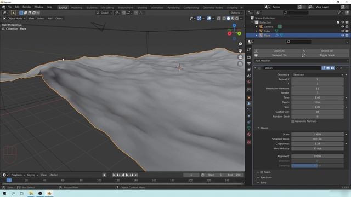Switch perspective/orthographic grid gizmo
The width and height of the screenshot is (351, 197).
pos(240,64)
